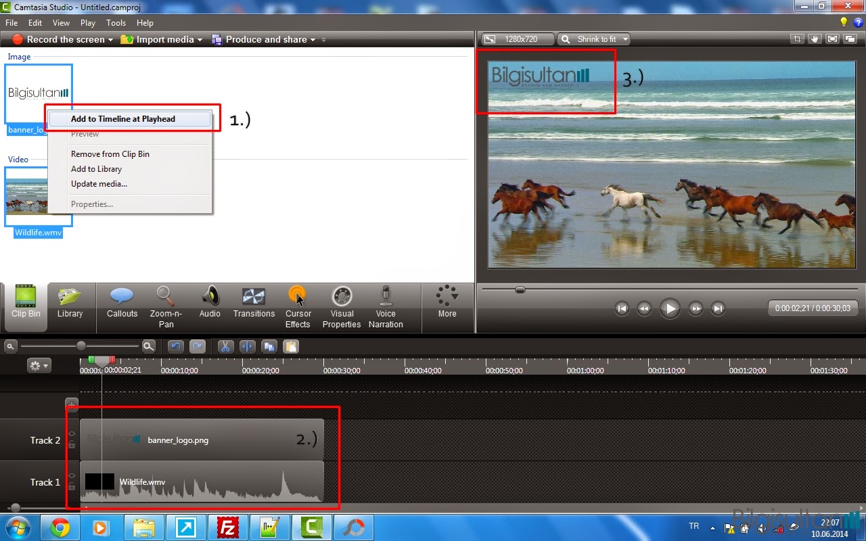
Task: Undo the last timeline action
Action: click(x=176, y=346)
